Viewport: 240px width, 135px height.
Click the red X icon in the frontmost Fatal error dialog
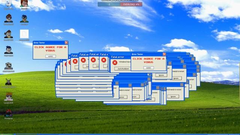[115, 63]
